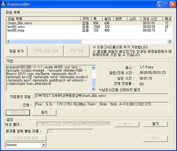This screenshot has width=177, height=151.
Task: Click the mencoder command text area
Action: click(x=49, y=78)
